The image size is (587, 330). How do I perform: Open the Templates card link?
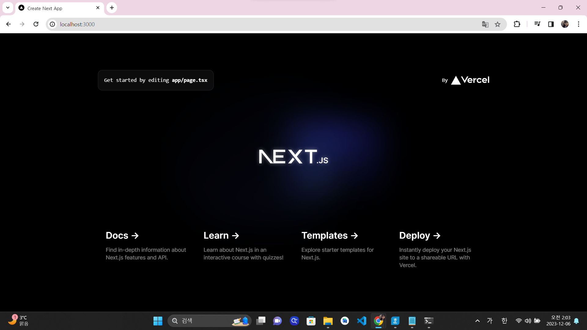pyautogui.click(x=342, y=246)
